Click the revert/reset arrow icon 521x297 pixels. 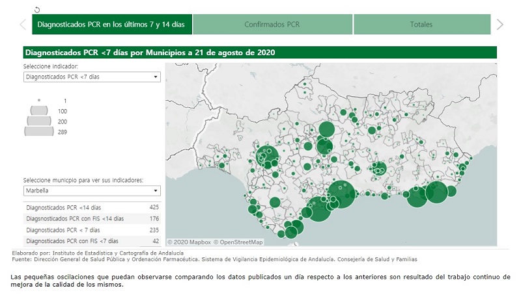pyautogui.click(x=37, y=10)
